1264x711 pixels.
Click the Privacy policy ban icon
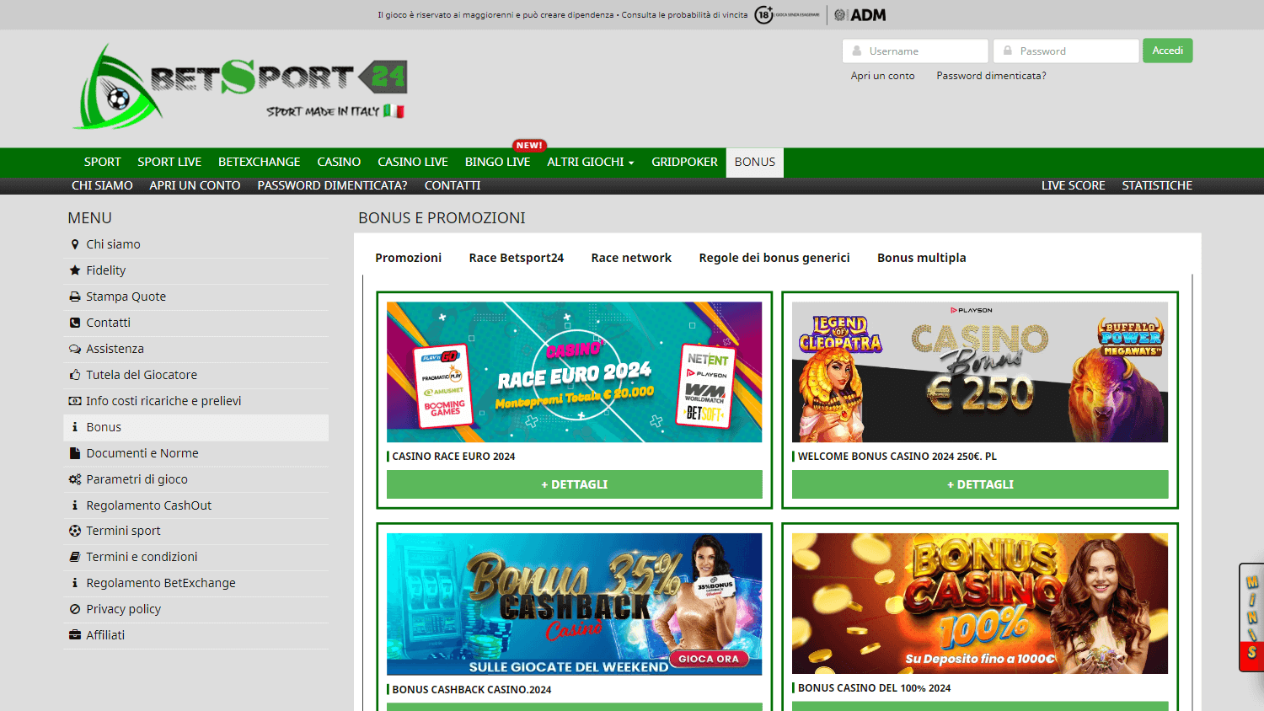point(75,609)
